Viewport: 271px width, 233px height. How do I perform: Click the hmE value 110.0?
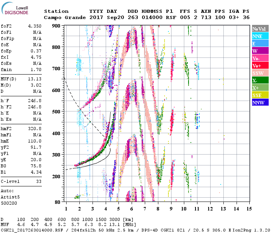coord(35,141)
